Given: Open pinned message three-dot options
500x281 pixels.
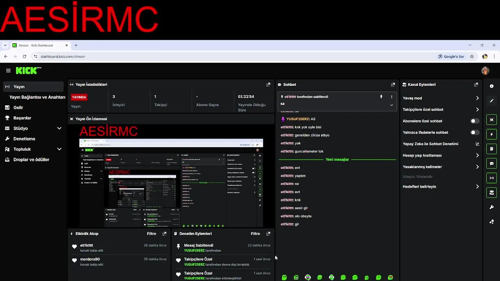Looking at the screenshot, I should pos(391,97).
